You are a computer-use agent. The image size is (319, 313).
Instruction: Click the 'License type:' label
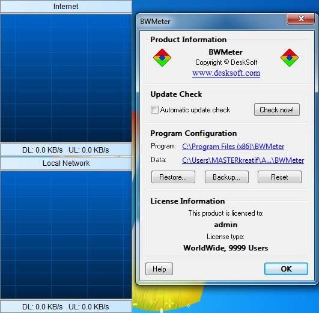coord(225,237)
